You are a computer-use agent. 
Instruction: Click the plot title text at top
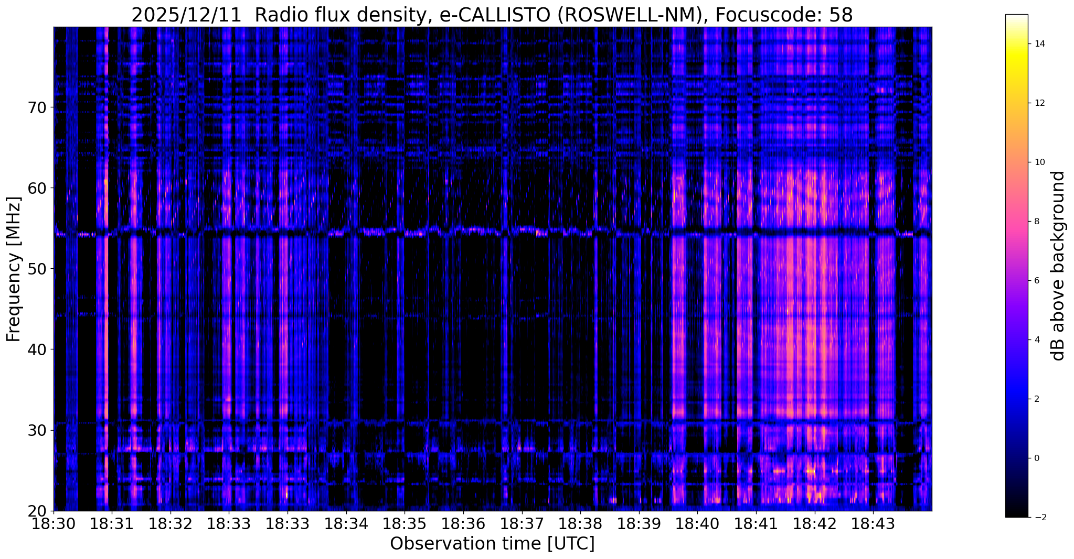tap(492, 15)
